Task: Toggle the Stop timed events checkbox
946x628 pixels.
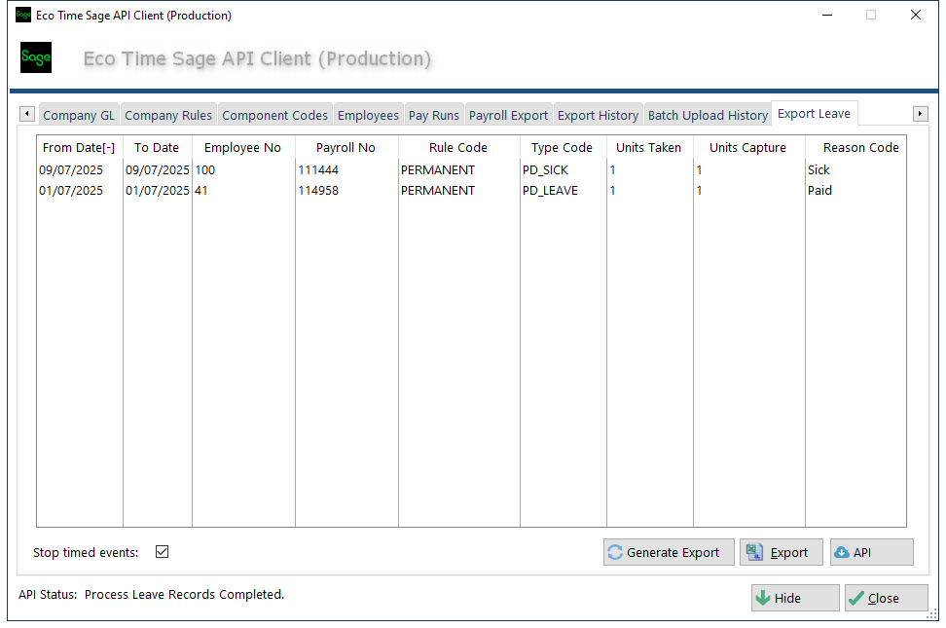Action: click(163, 552)
